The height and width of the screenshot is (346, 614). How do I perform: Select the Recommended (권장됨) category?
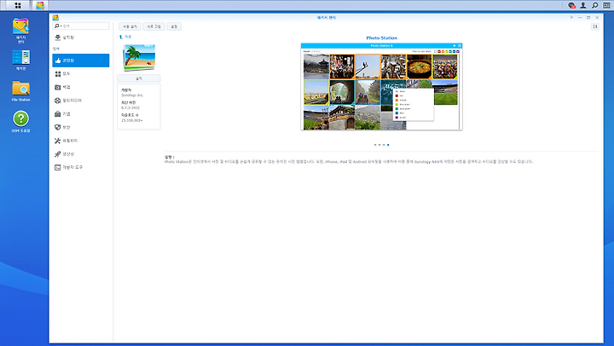(x=81, y=61)
